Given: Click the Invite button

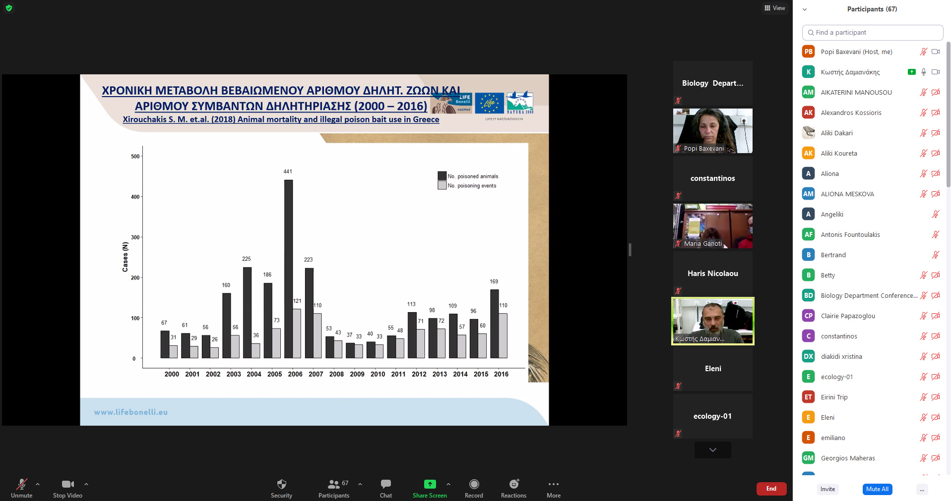Looking at the screenshot, I should pos(827,489).
